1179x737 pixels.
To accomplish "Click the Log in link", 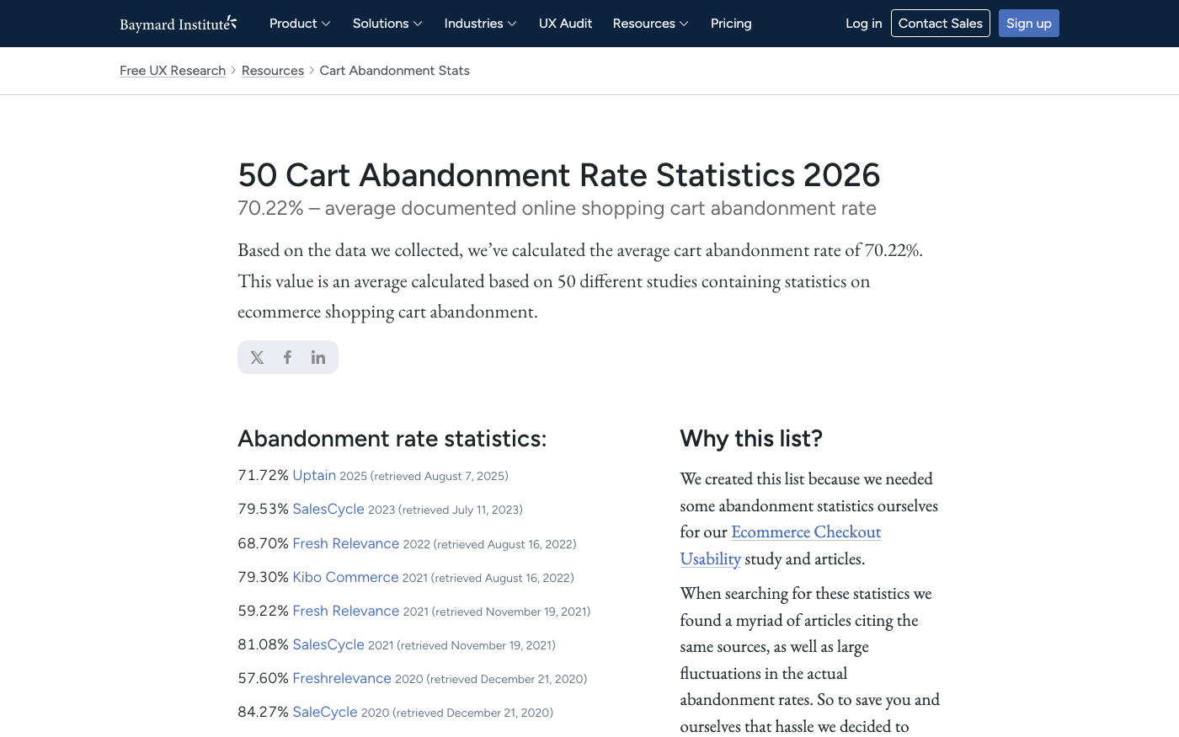I will 863,24.
